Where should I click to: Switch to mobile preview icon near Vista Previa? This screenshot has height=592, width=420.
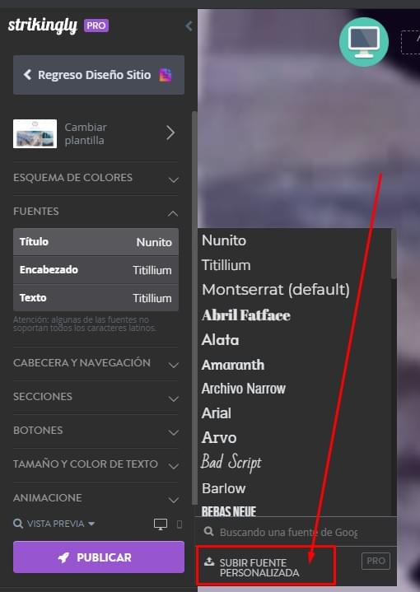click(180, 524)
